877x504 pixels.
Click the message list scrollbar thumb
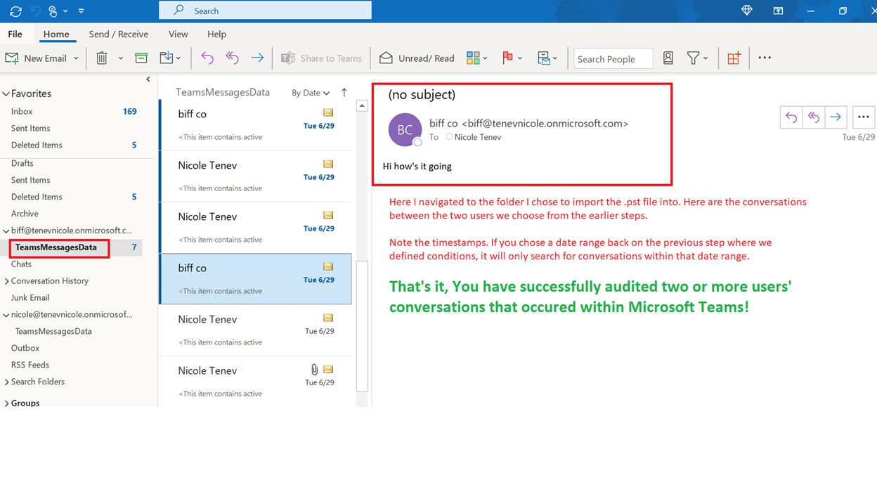coord(362,325)
